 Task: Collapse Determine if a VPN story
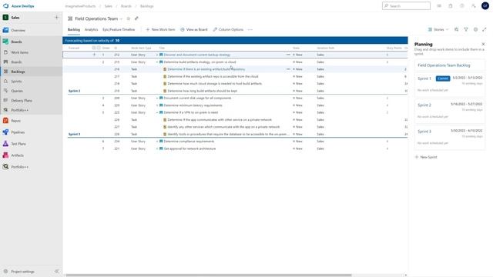coord(157,112)
